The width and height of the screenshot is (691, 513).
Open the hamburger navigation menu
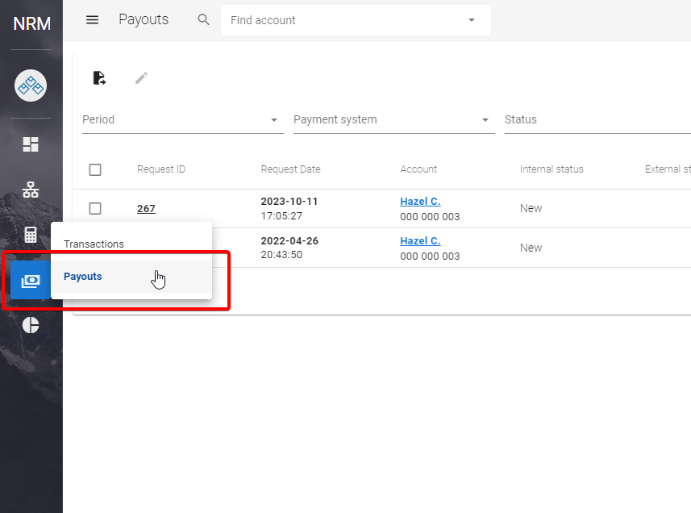pyautogui.click(x=92, y=20)
